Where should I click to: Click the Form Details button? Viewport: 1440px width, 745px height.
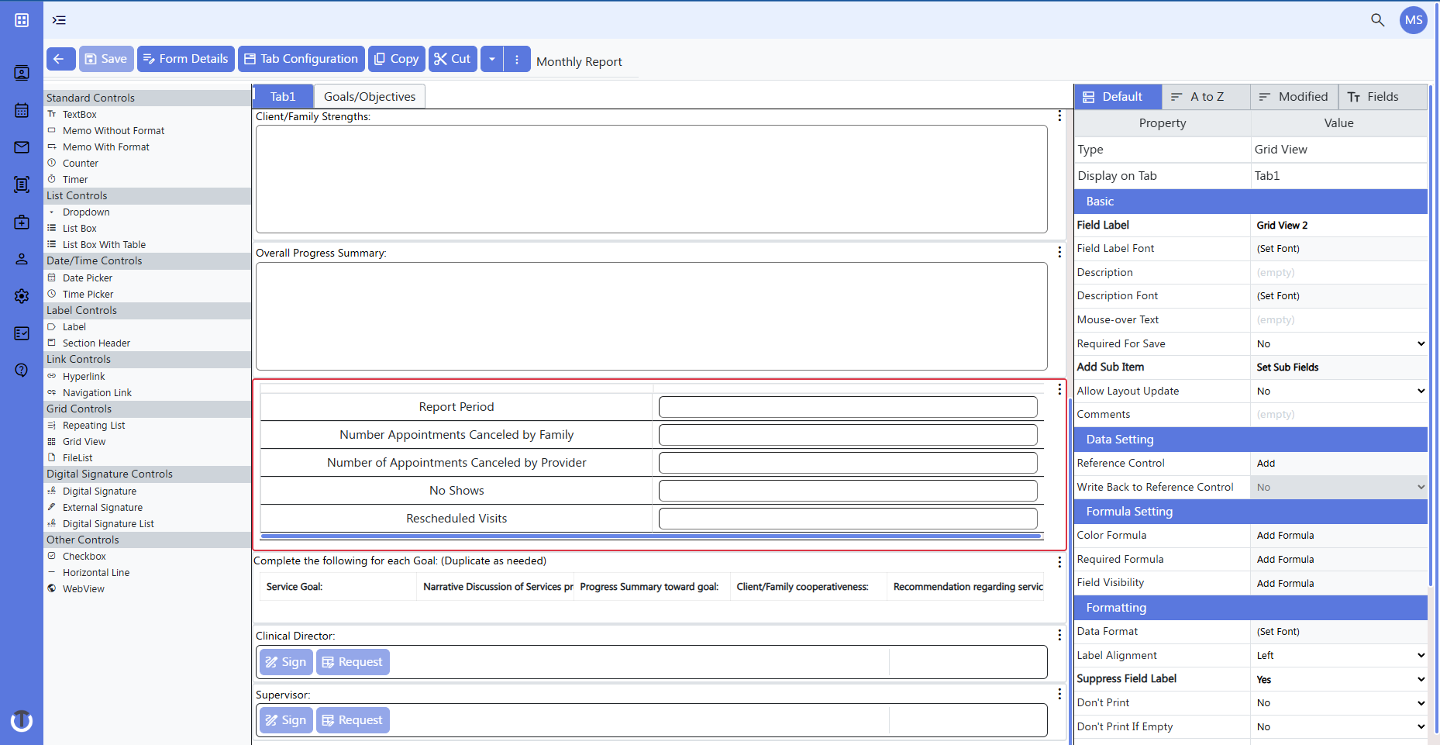[x=185, y=58]
